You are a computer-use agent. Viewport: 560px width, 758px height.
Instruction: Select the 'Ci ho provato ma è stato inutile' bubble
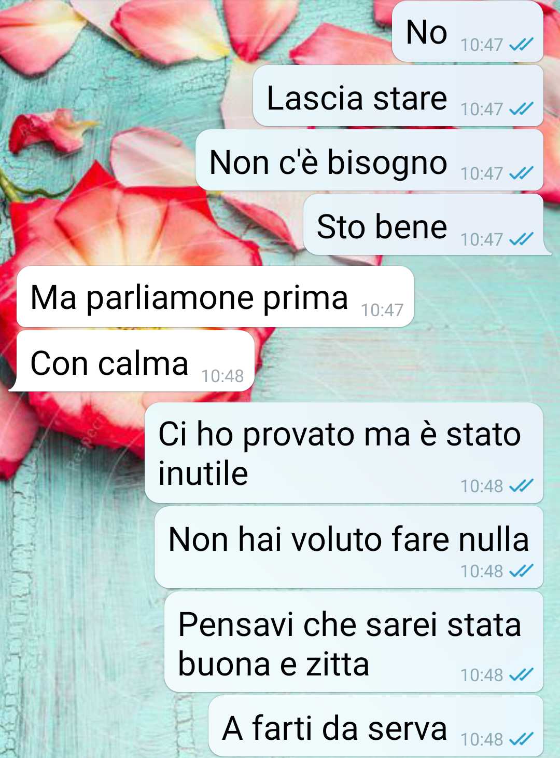tap(344, 453)
